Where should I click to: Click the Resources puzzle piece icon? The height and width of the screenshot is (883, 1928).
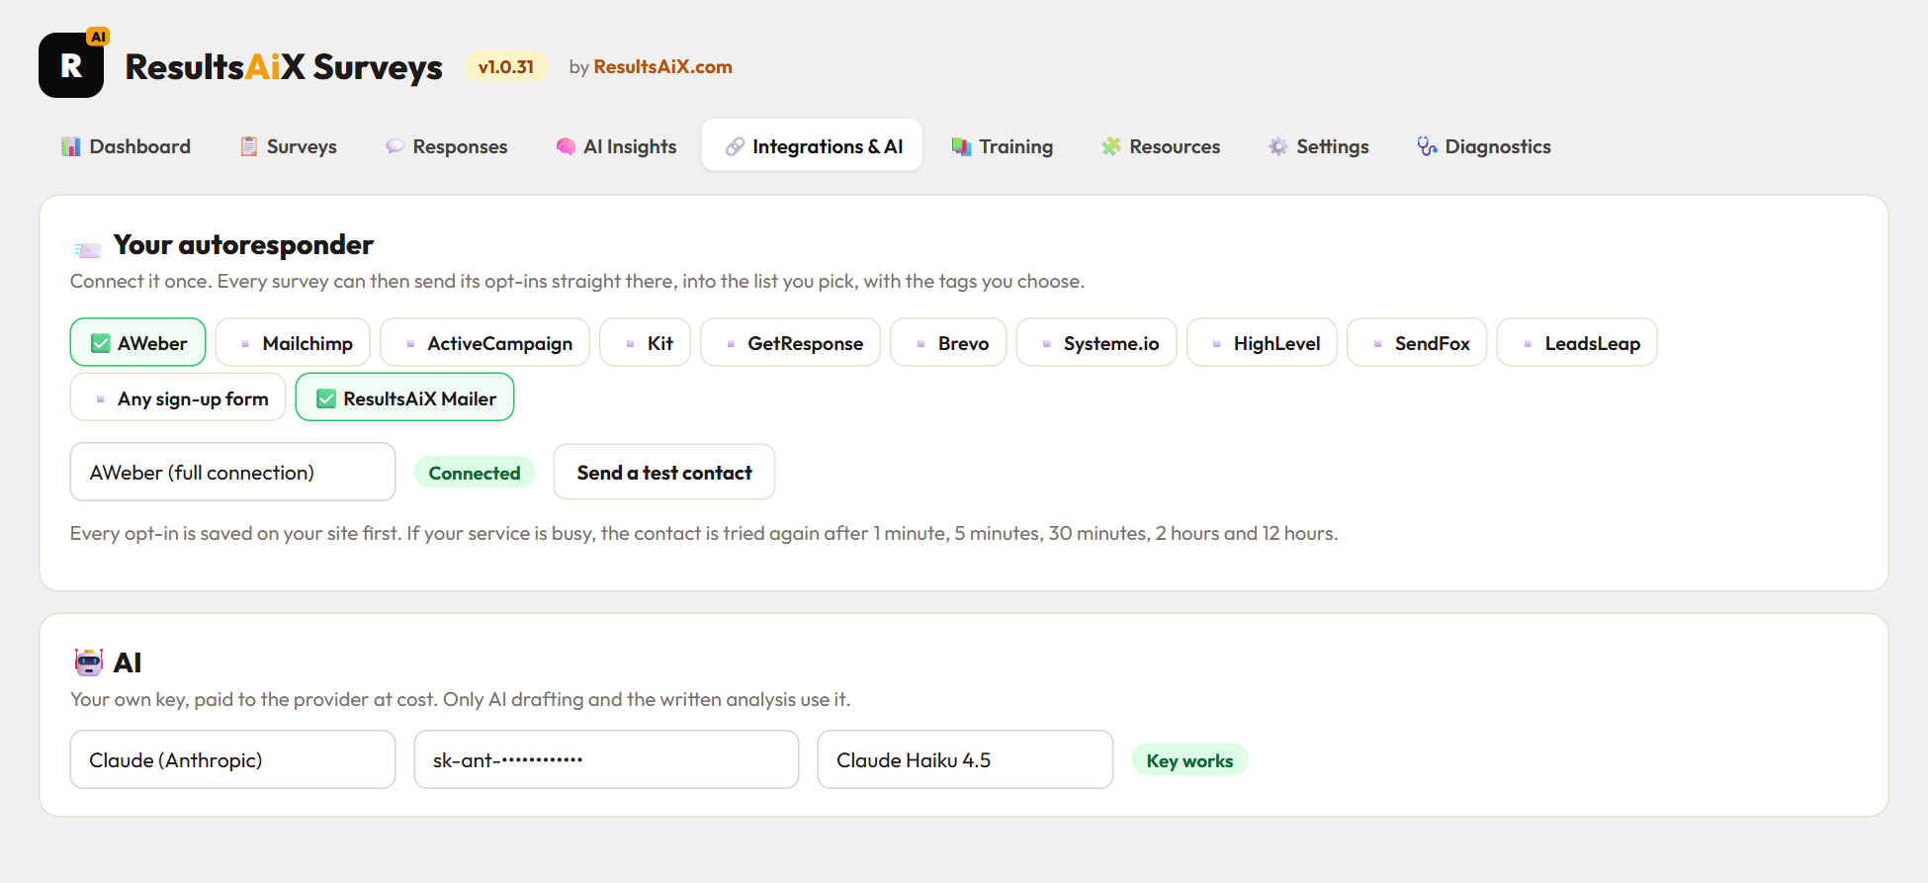pos(1111,146)
